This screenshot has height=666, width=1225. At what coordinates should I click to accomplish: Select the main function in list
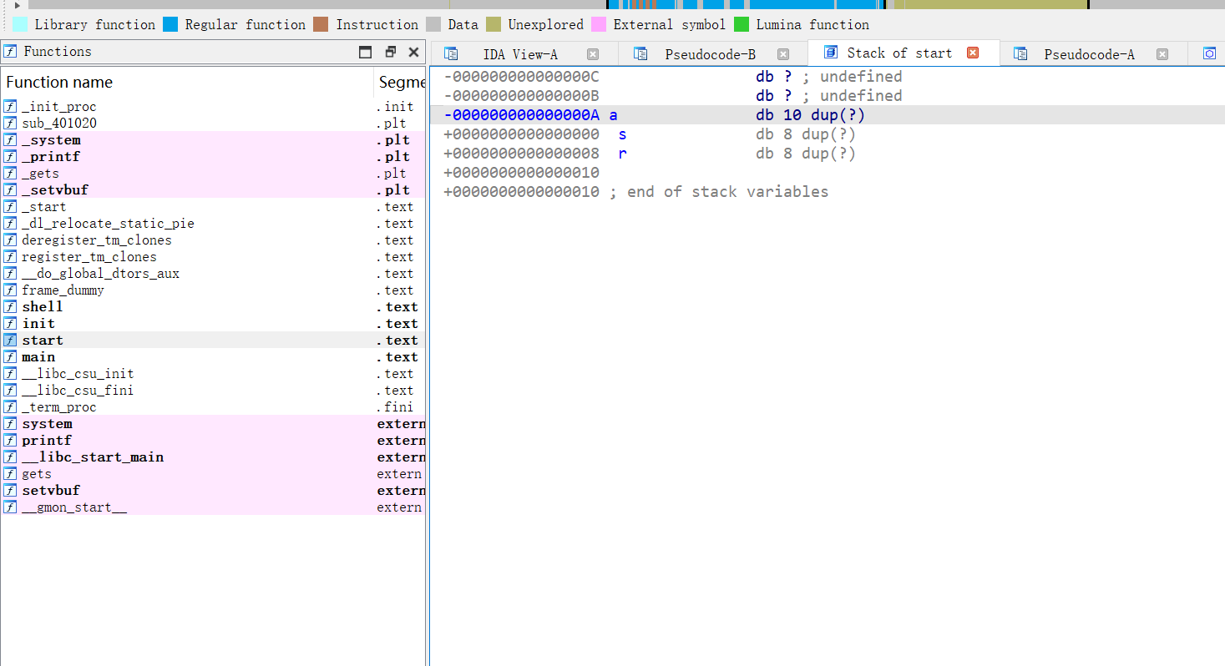coord(213,356)
